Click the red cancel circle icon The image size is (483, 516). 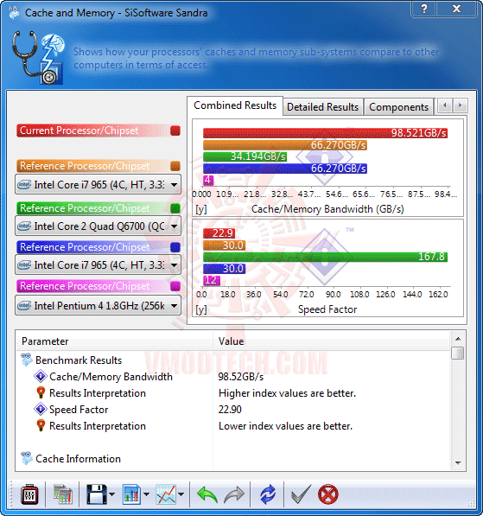(328, 494)
